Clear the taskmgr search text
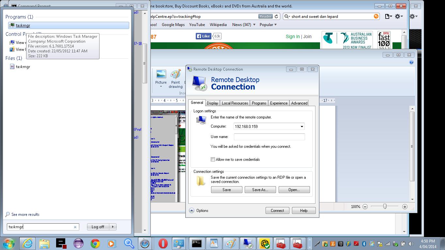Screen dimensions: 445x250 pyautogui.click(x=75, y=227)
